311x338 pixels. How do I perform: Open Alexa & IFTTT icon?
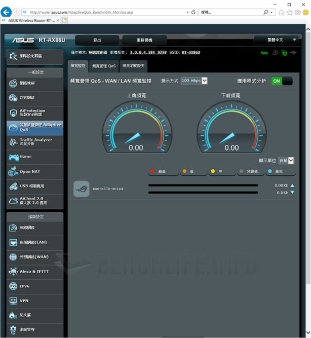[x=13, y=272]
